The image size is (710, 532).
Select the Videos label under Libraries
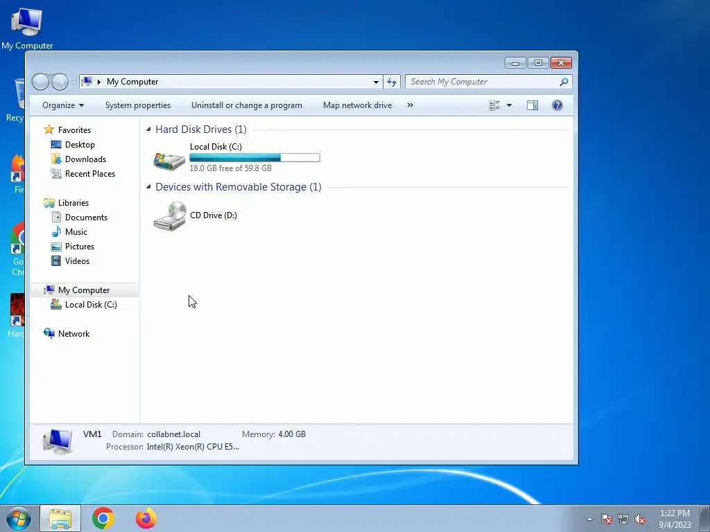(x=78, y=261)
